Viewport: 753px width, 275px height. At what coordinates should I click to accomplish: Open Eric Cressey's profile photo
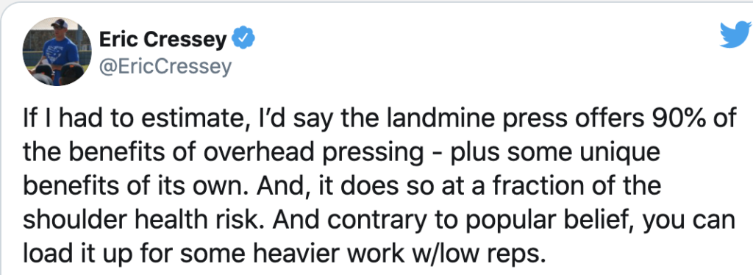click(57, 51)
